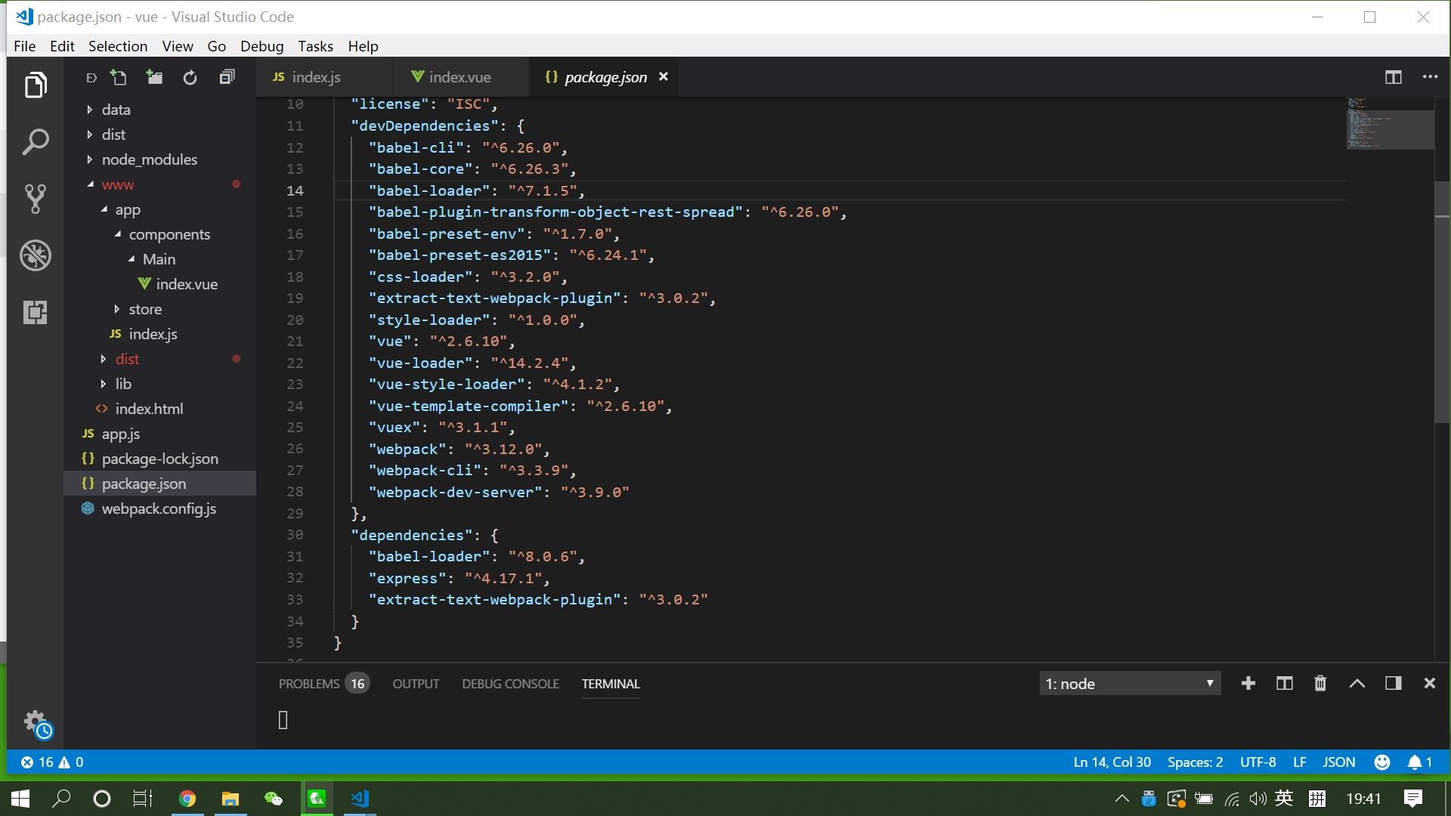
Task: Collapse the Main folder
Action: (x=159, y=259)
